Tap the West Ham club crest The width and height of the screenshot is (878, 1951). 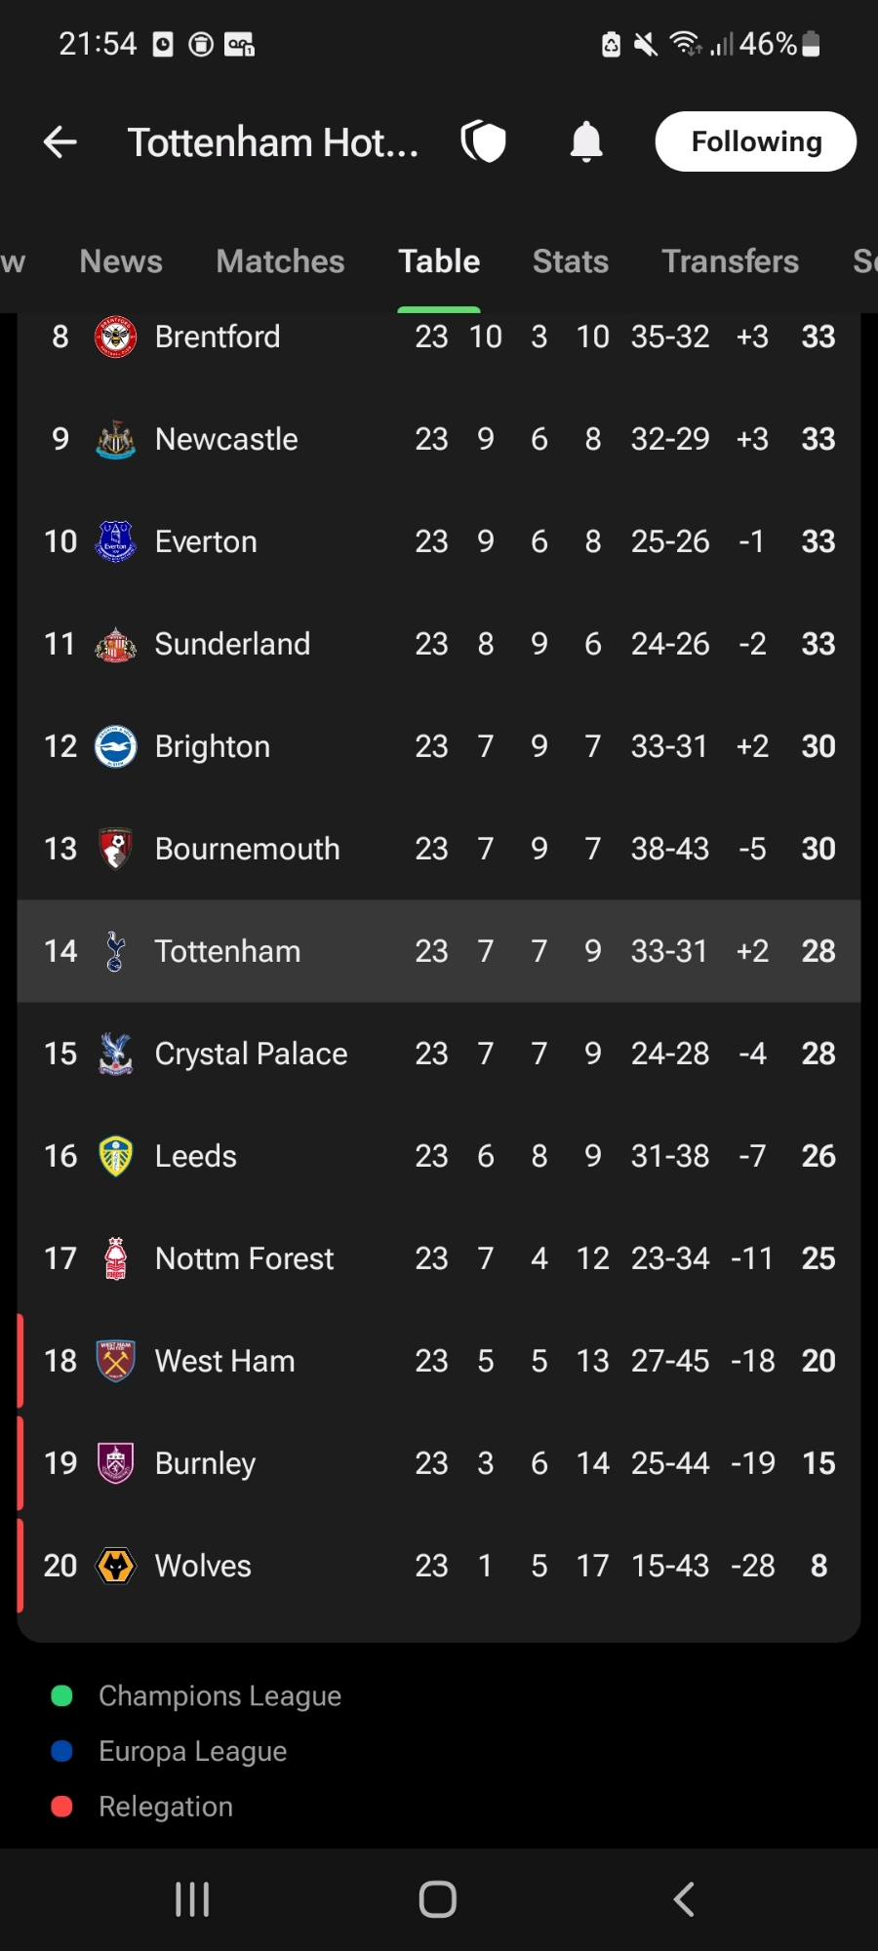coord(115,1362)
